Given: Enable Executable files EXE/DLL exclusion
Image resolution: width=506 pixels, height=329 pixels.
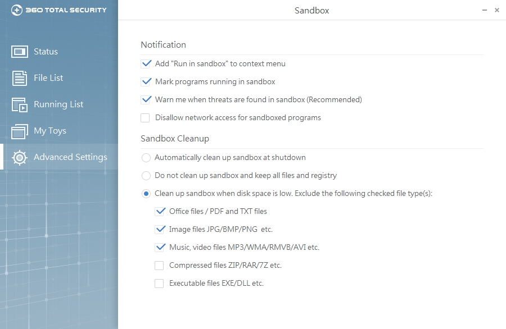Looking at the screenshot, I should click(160, 284).
